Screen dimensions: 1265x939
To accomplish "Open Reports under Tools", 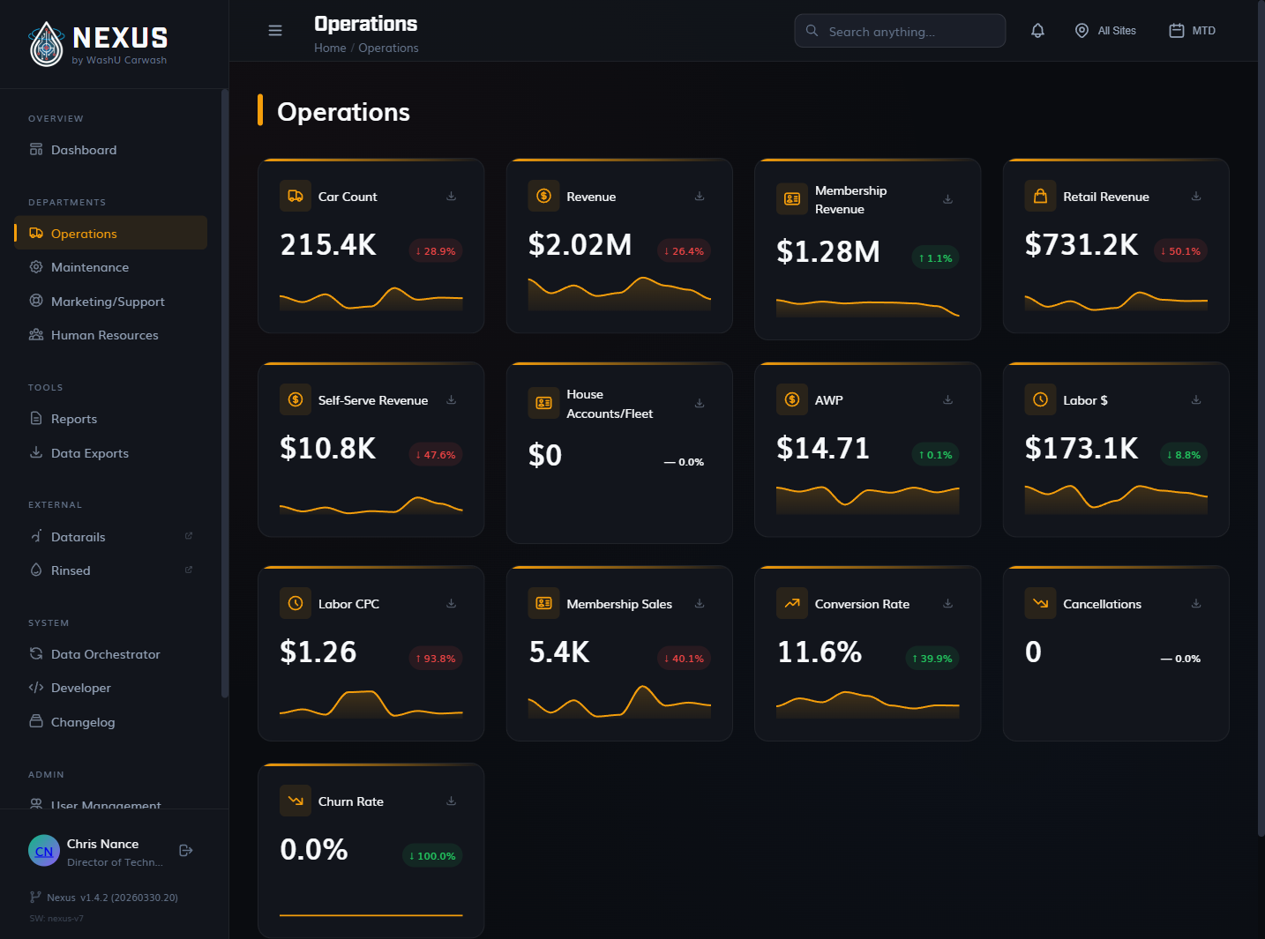I will coord(111,419).
